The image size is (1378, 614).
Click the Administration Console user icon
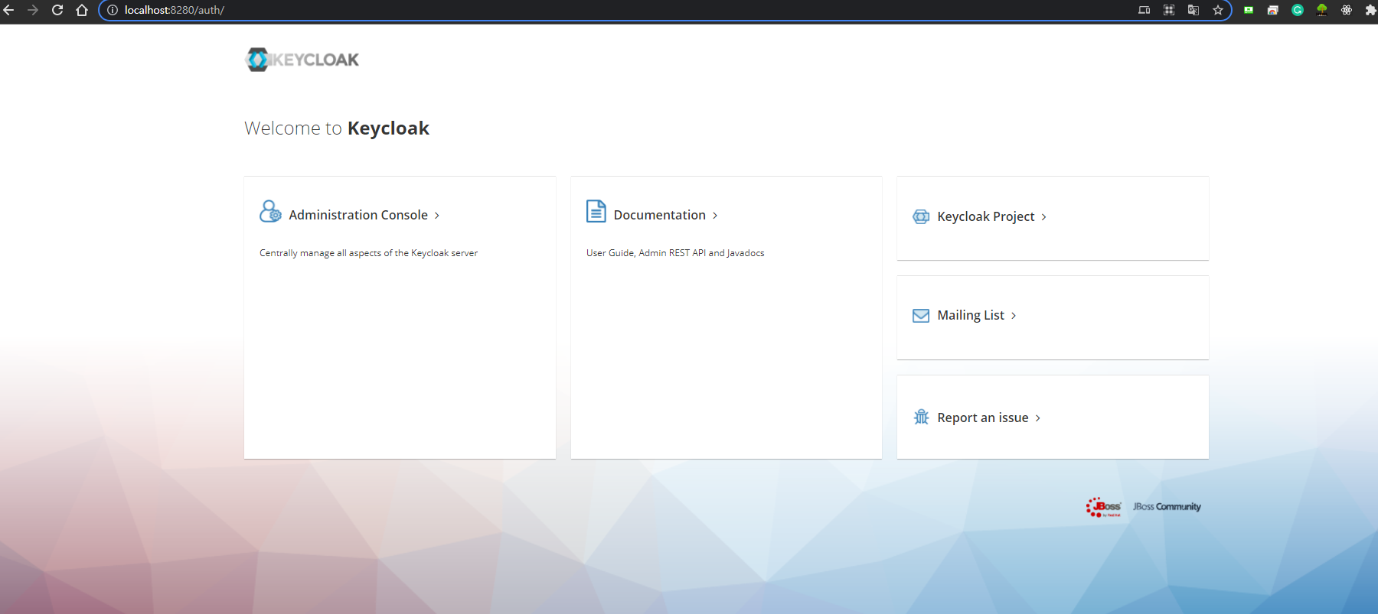(270, 212)
